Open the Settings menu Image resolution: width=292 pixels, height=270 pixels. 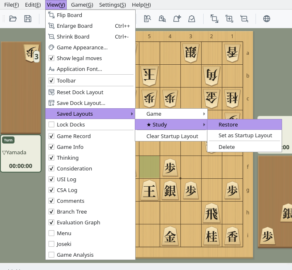[x=112, y=5]
